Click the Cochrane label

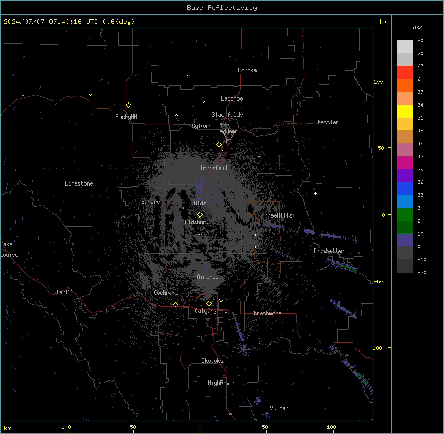166,293
